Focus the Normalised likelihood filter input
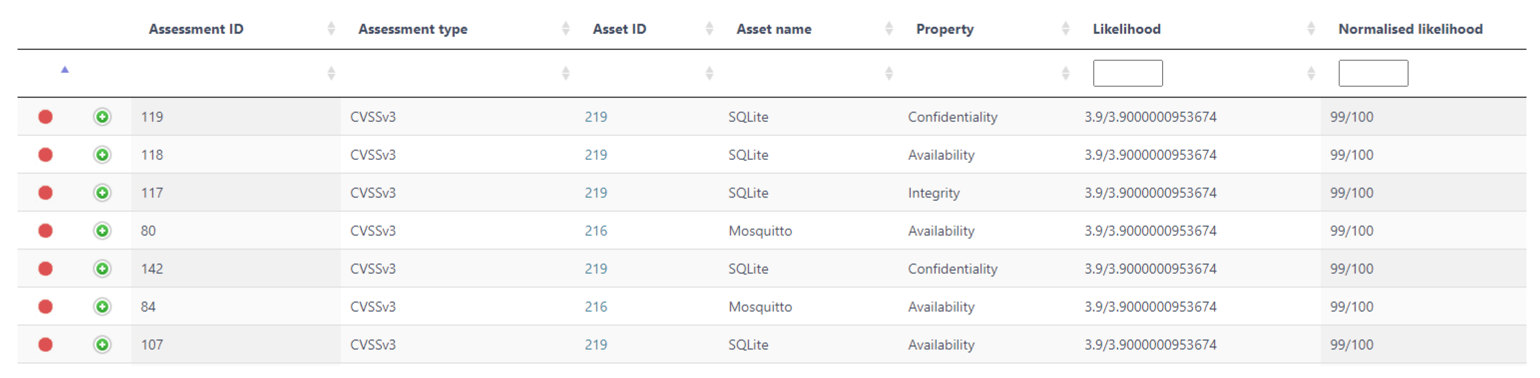Viewport: 1540px width, 378px height. pos(1373,73)
